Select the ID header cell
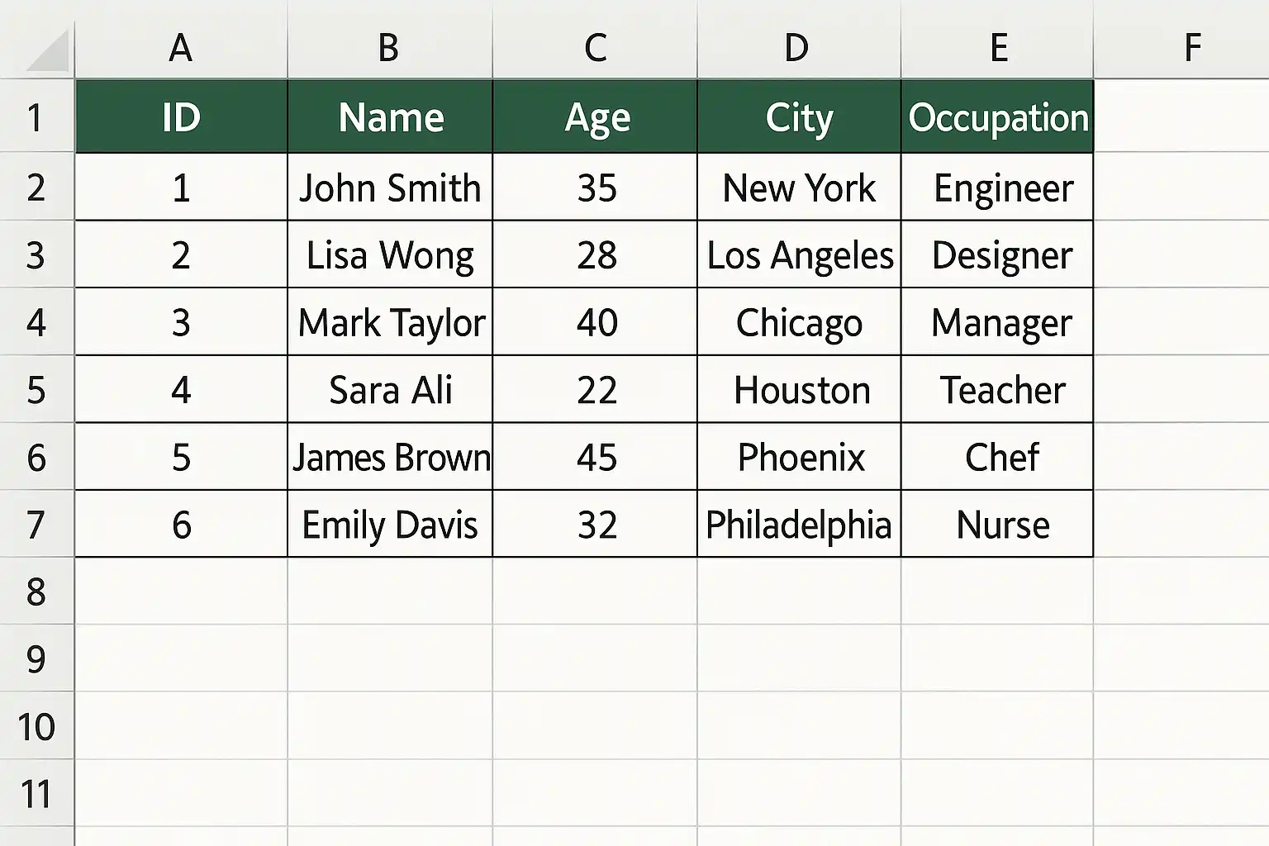The image size is (1269, 846). 181,116
